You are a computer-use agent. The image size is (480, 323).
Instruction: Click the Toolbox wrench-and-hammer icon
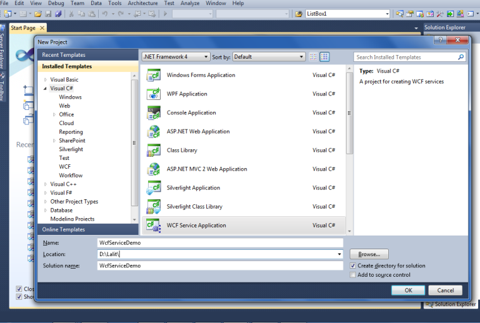pos(440,14)
